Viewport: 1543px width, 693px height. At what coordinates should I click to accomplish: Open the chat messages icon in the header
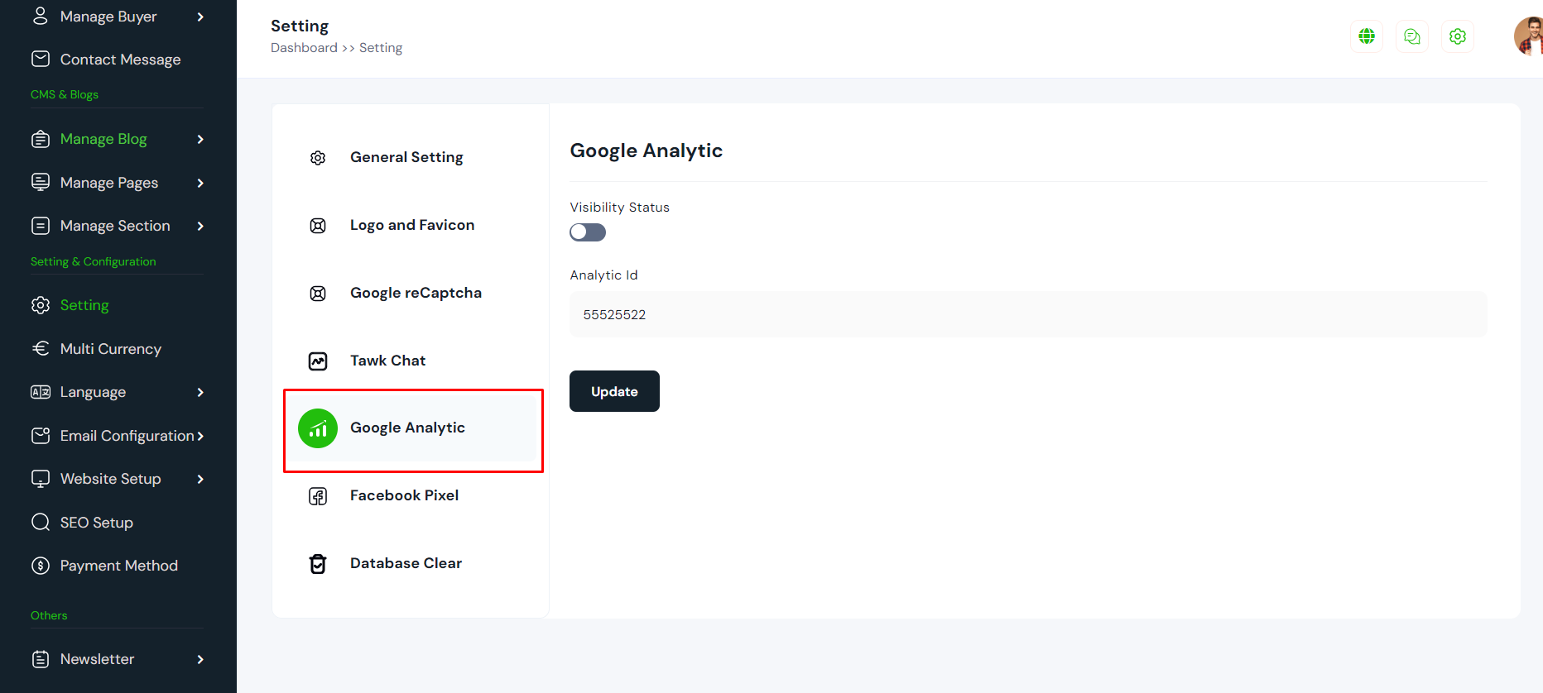[1412, 36]
